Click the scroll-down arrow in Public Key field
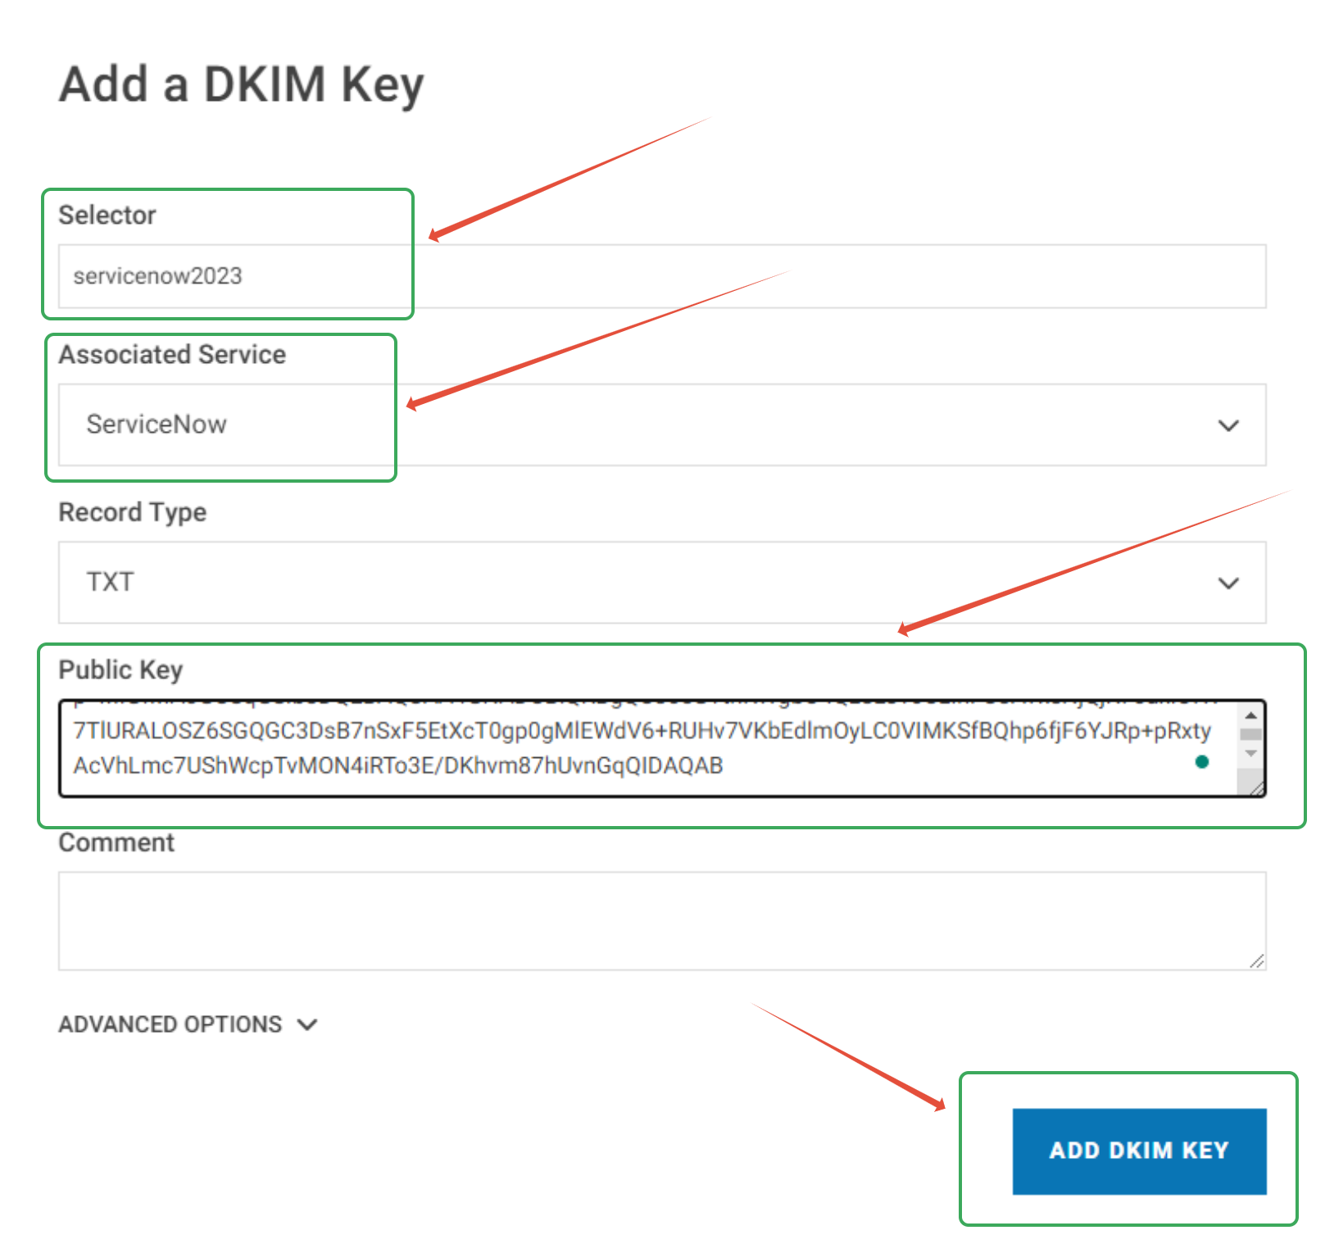The image size is (1325, 1253). [1250, 753]
